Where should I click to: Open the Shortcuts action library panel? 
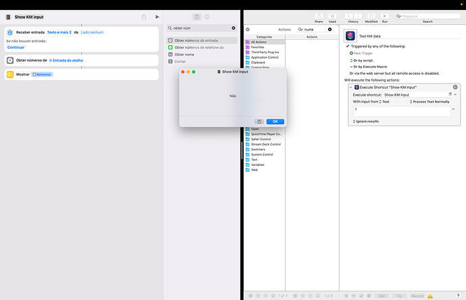[197, 17]
